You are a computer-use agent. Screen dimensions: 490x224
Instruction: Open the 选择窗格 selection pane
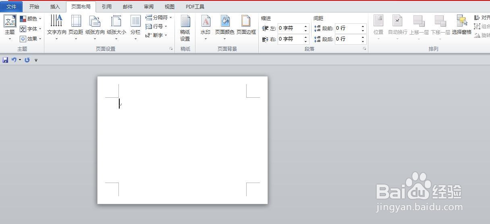(x=461, y=25)
